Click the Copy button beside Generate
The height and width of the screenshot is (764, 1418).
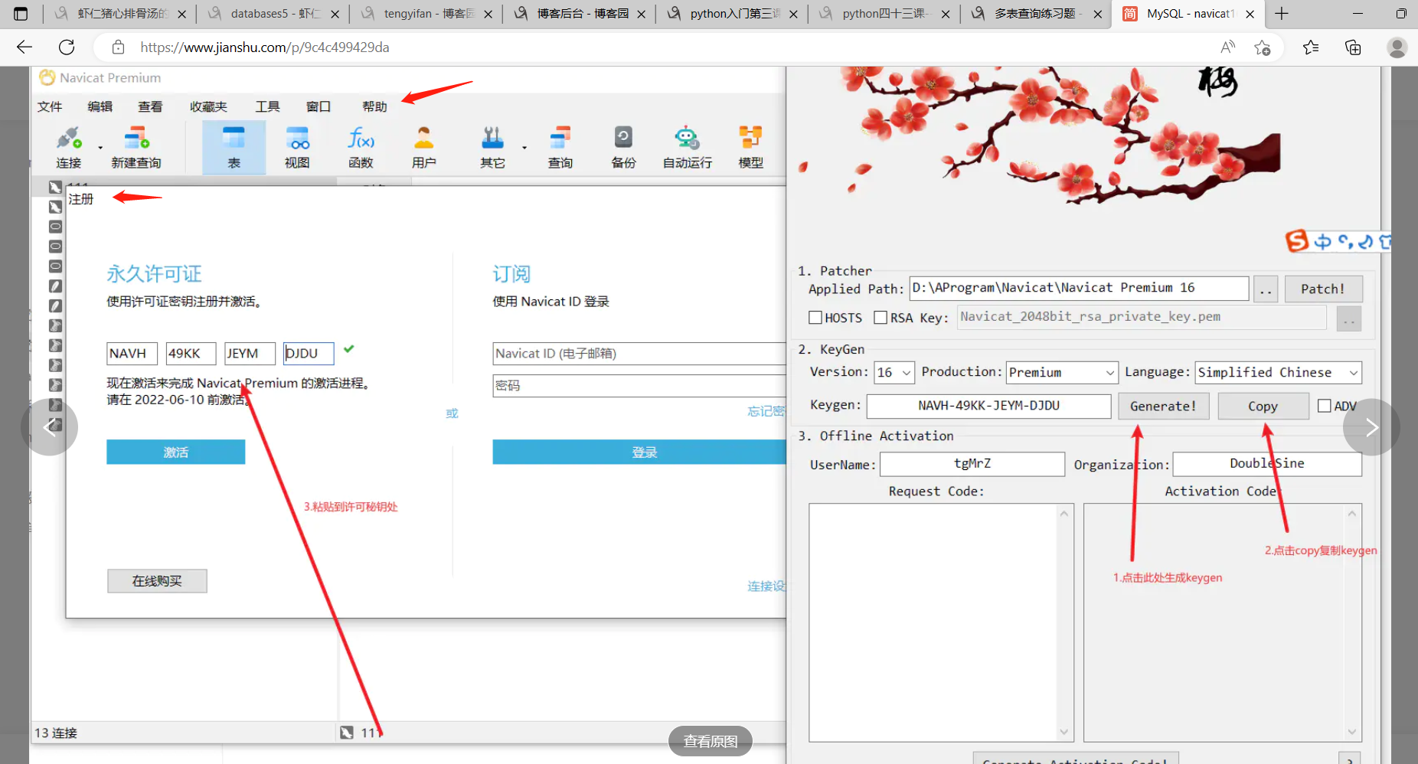coord(1263,406)
